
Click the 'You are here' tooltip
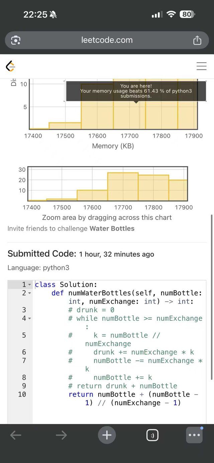click(136, 91)
